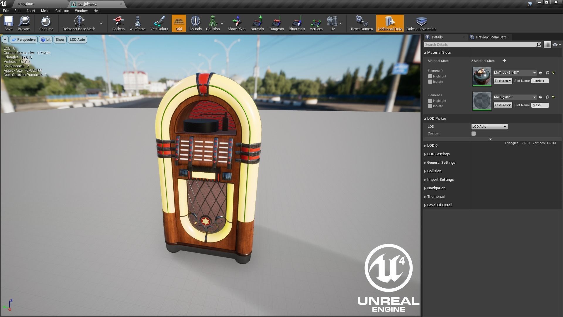Switch to Preview Scene Settings tab
Viewport: 563px width, 317px height.
491,37
